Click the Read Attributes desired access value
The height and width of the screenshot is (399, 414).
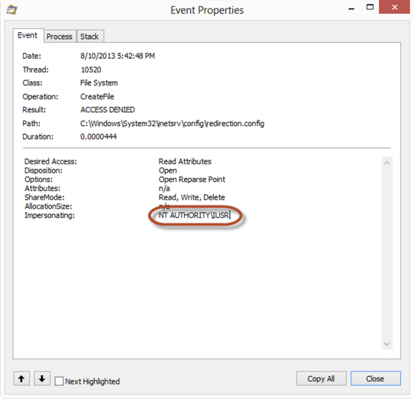click(x=185, y=161)
